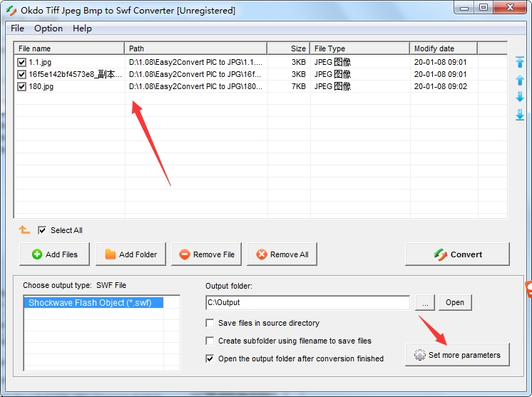Viewport: 532px width, 397px height.
Task: Maximize the converter window
Action: [x=484, y=7]
